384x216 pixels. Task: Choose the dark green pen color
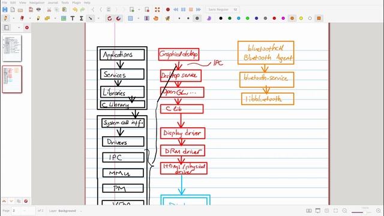pos(230,18)
